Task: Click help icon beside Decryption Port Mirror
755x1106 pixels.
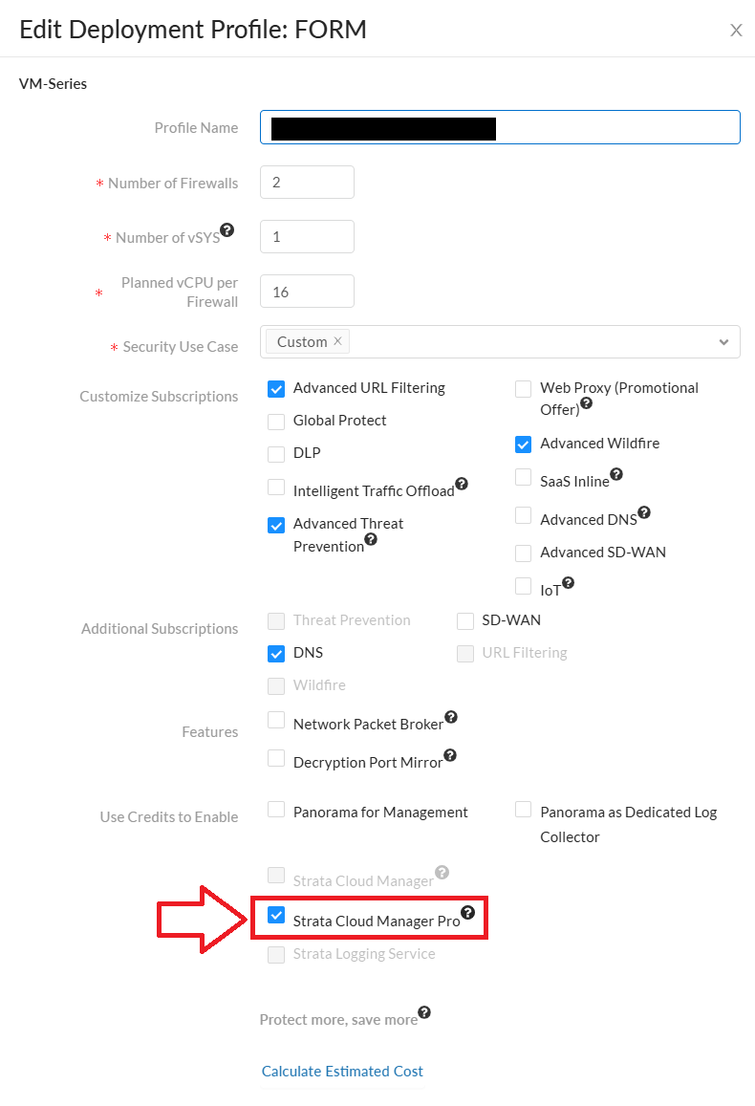Action: [x=450, y=755]
